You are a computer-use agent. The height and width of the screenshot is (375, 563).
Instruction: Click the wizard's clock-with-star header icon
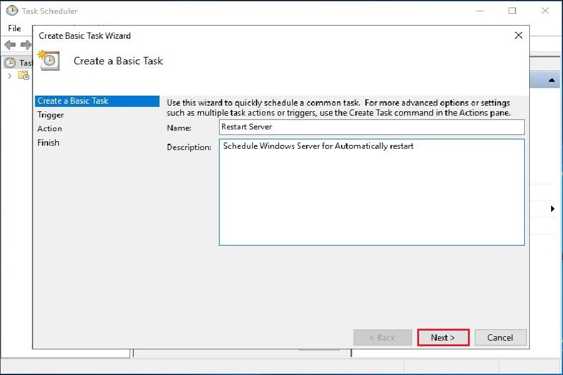coord(49,60)
